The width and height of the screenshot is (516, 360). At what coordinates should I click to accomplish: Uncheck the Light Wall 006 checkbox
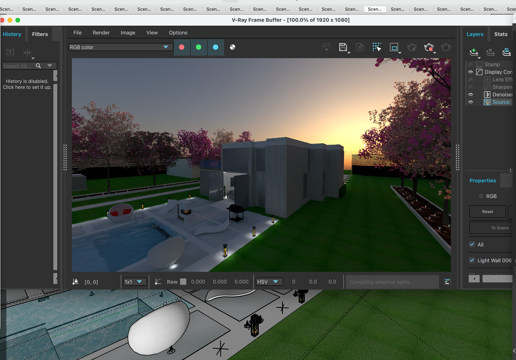[x=472, y=260]
